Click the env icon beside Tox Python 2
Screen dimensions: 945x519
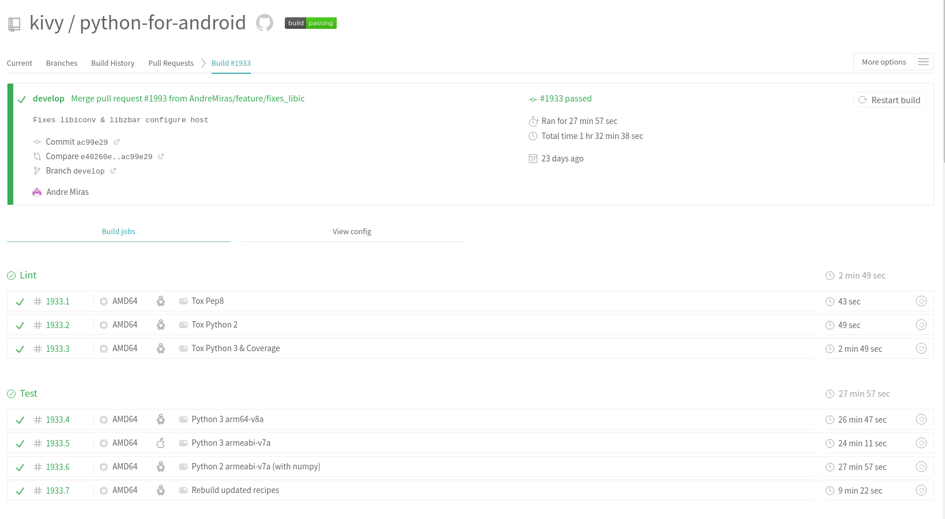(183, 325)
